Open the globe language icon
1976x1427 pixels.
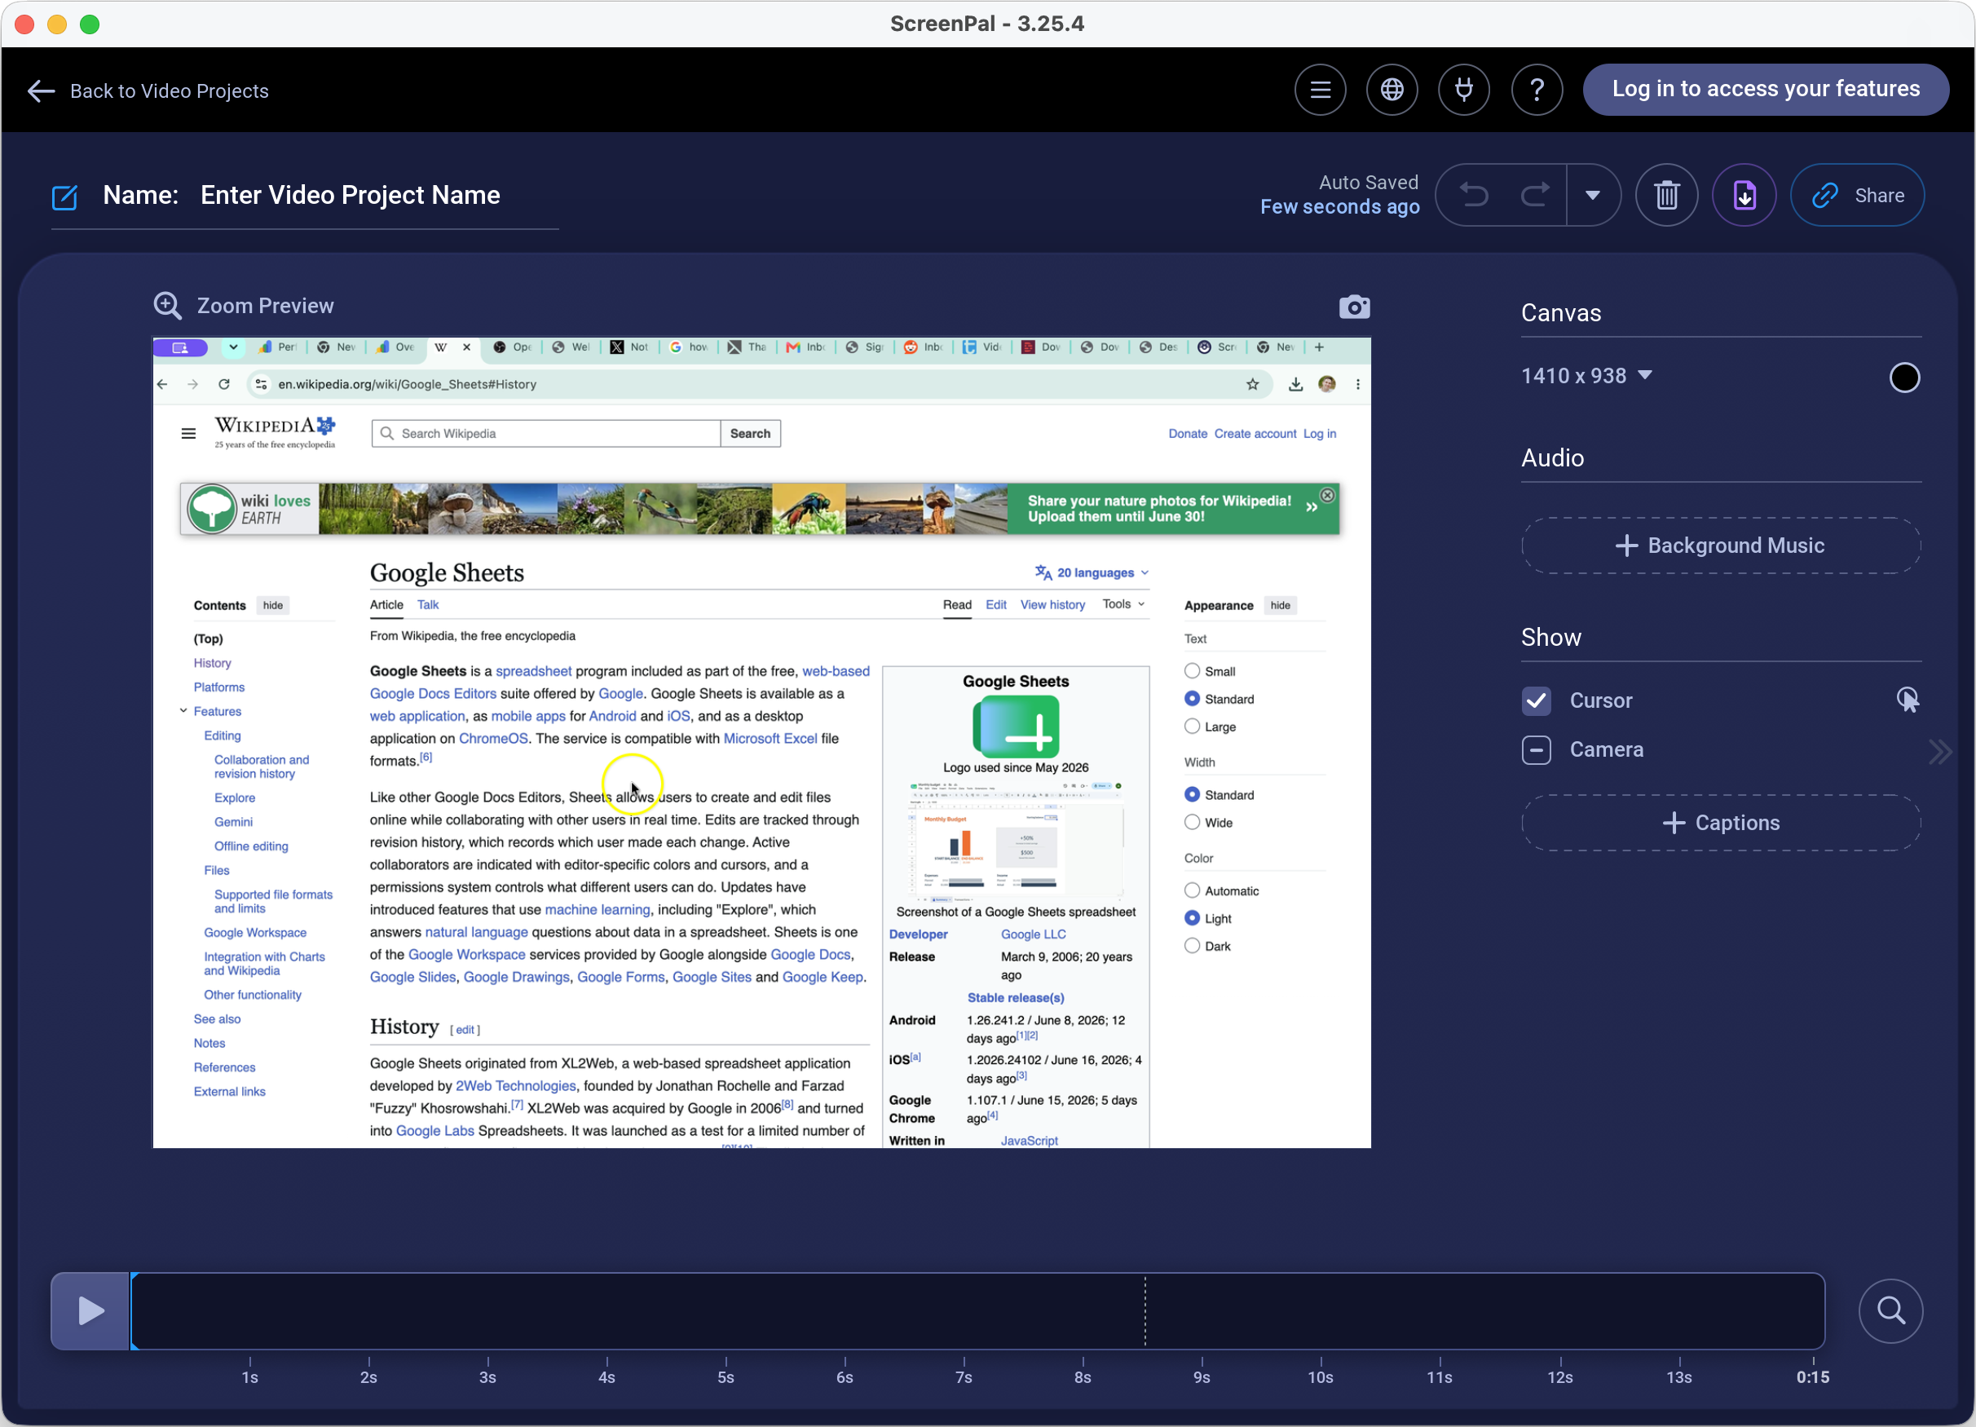1392,89
